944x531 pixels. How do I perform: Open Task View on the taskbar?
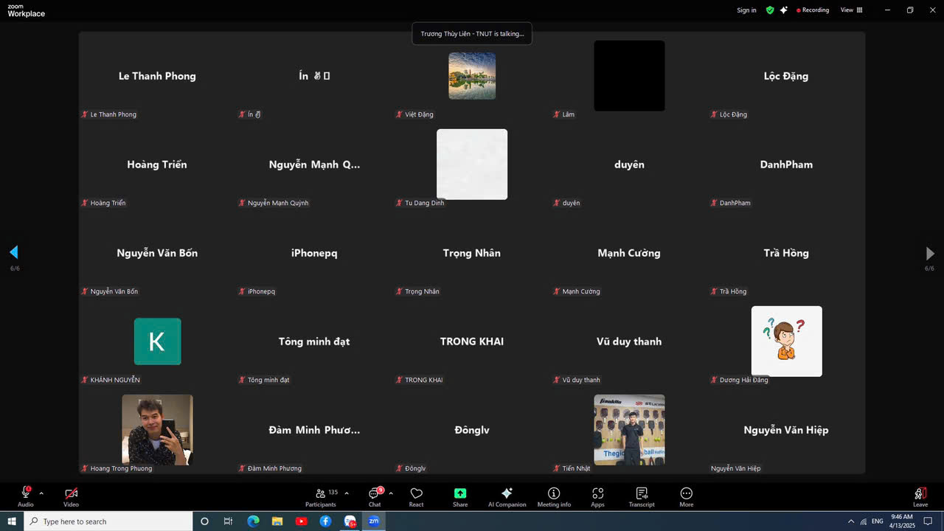[228, 521]
